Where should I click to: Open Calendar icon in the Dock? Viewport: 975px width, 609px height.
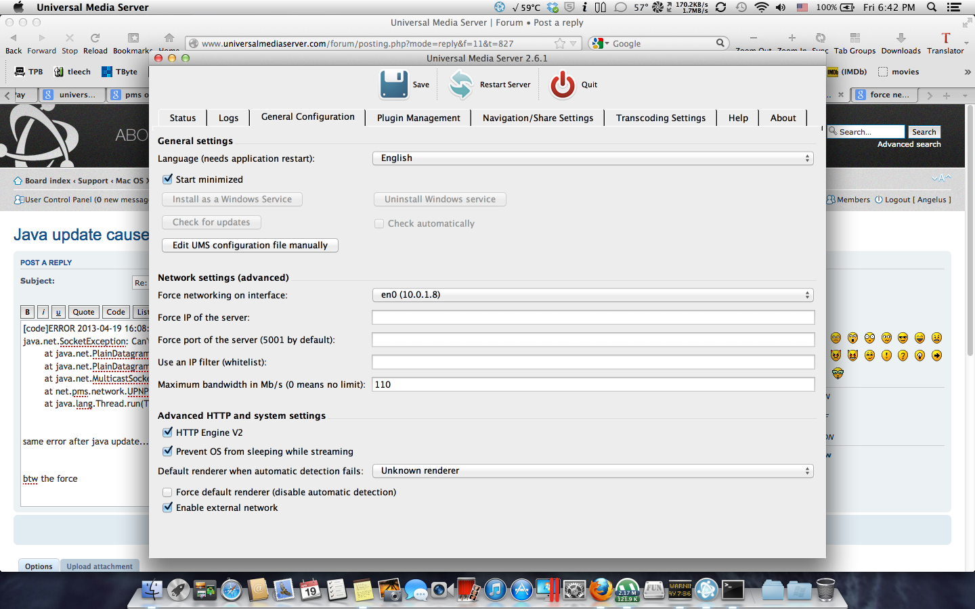[311, 589]
